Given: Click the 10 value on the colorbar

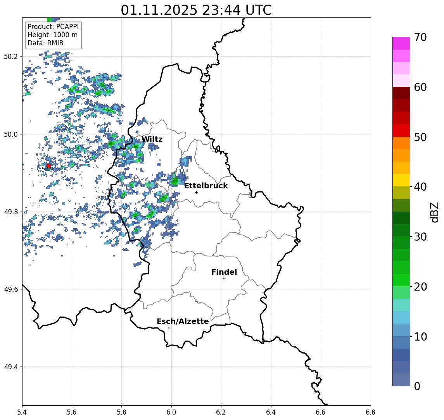Looking at the screenshot, I should coord(420,337).
